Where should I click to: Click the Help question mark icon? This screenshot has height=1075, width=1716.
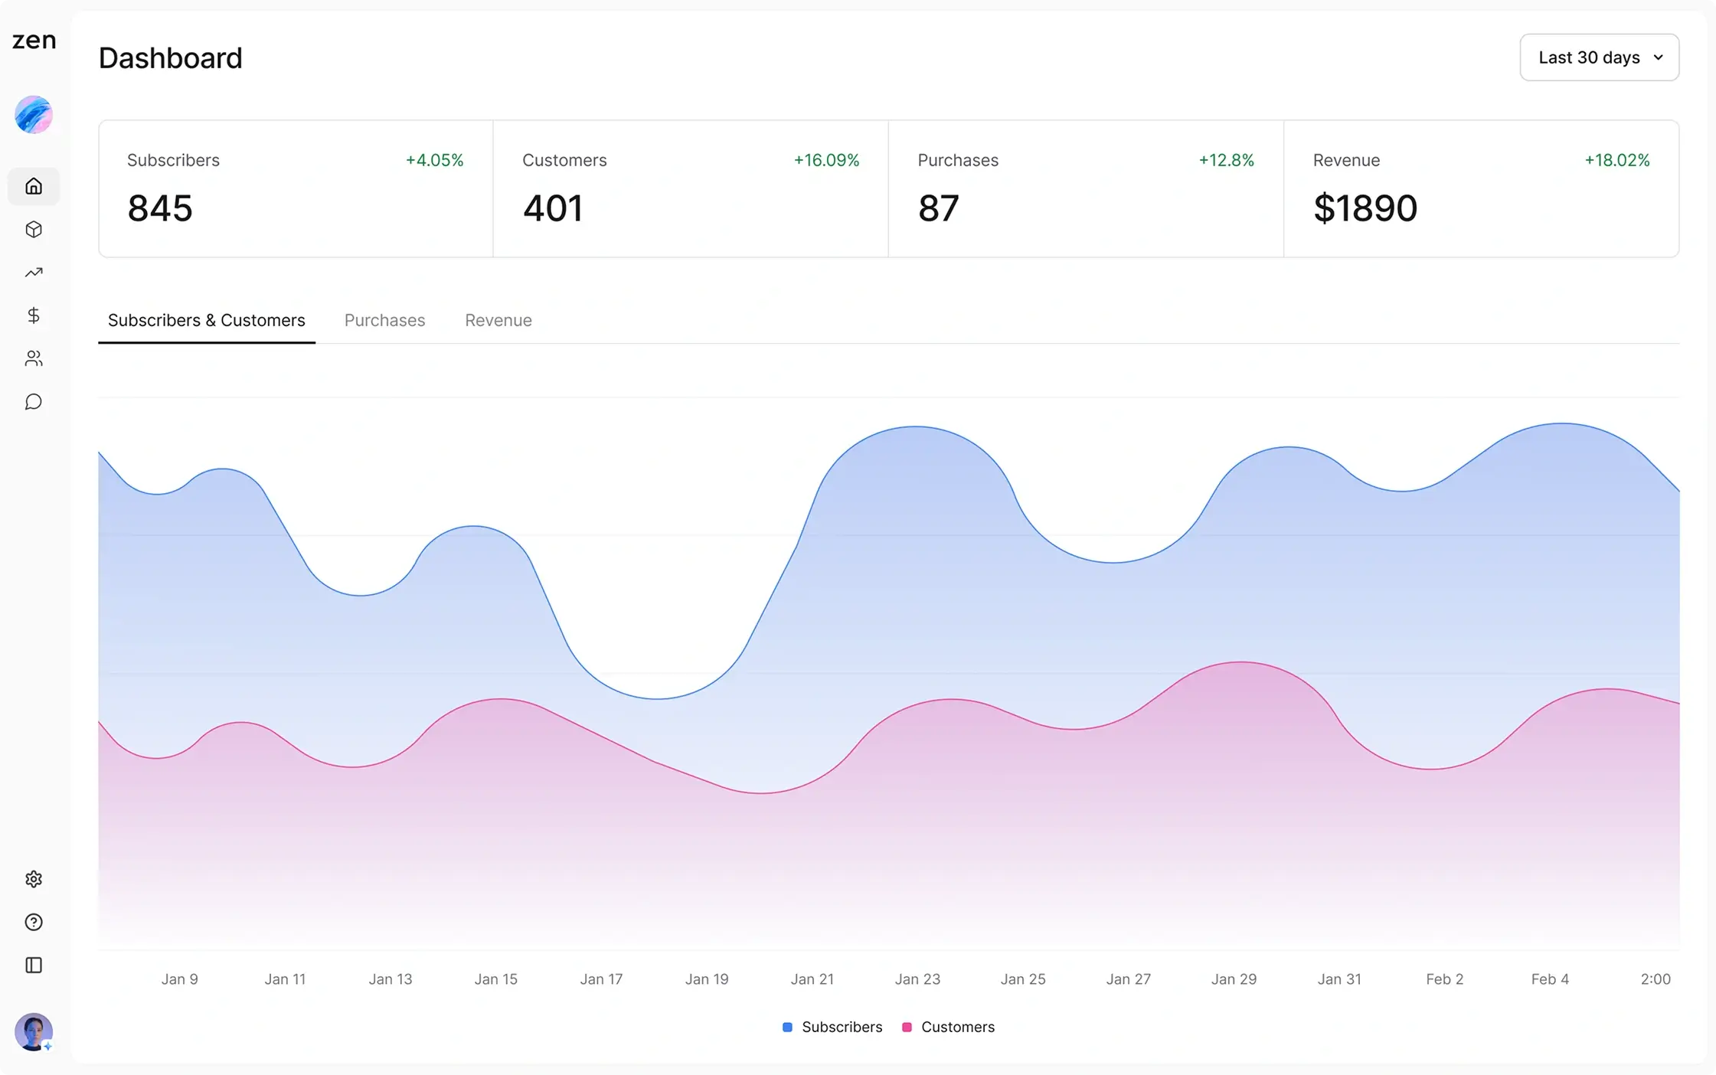point(33,922)
